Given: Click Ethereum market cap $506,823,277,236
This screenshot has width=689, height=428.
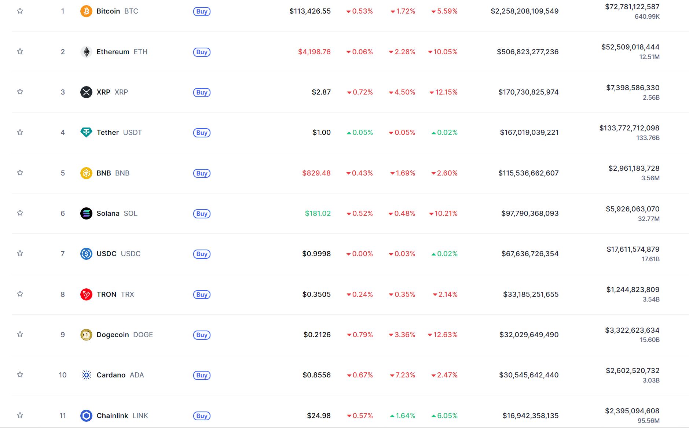Looking at the screenshot, I should 528,52.
